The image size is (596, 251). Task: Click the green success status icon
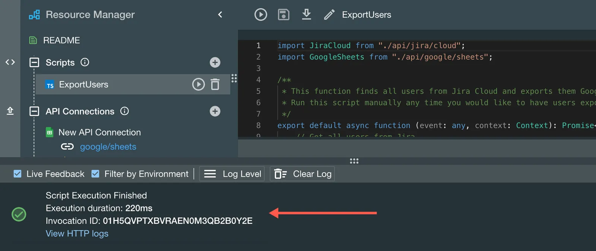(x=19, y=215)
